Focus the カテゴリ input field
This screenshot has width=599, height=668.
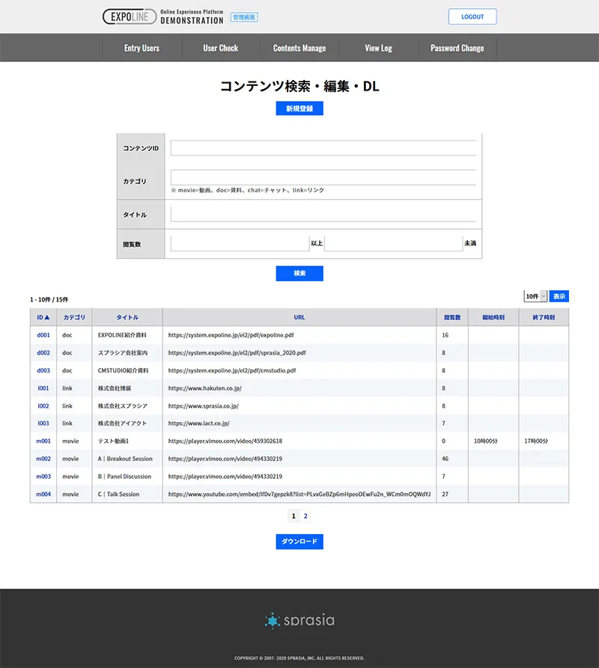click(323, 177)
